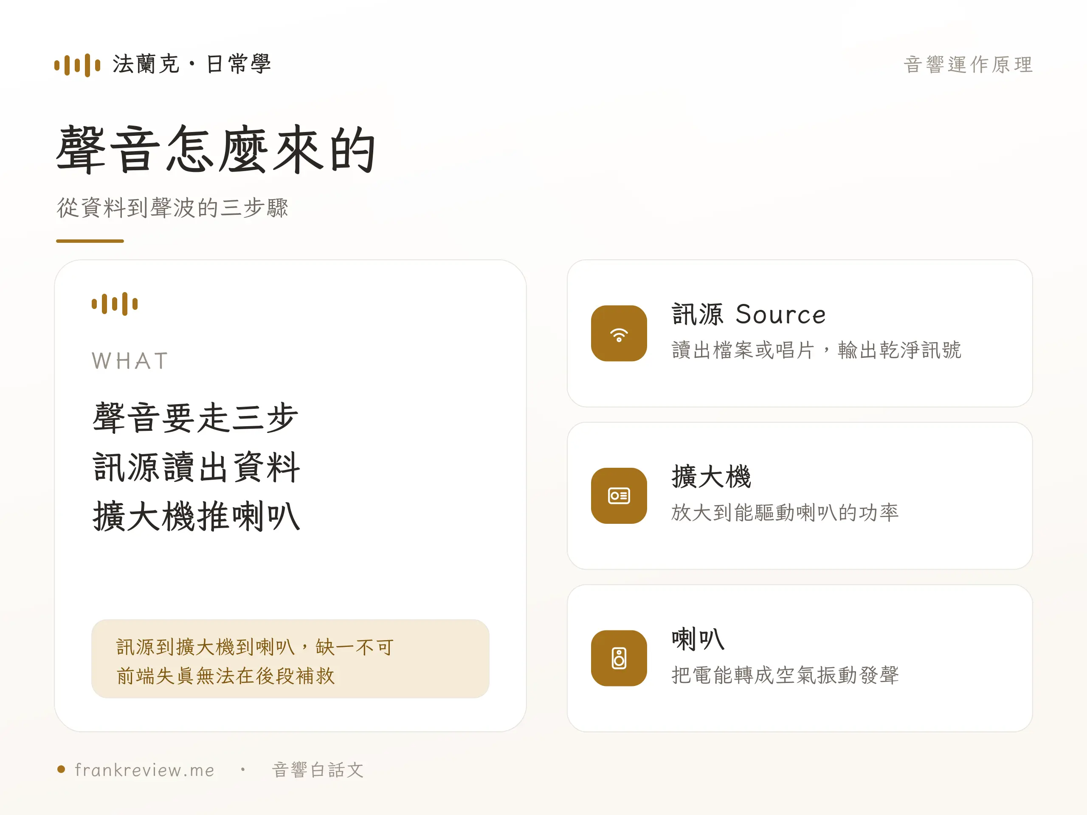This screenshot has width=1087, height=815.
Task: Click the line 訊源讀出資料
Action: (197, 467)
